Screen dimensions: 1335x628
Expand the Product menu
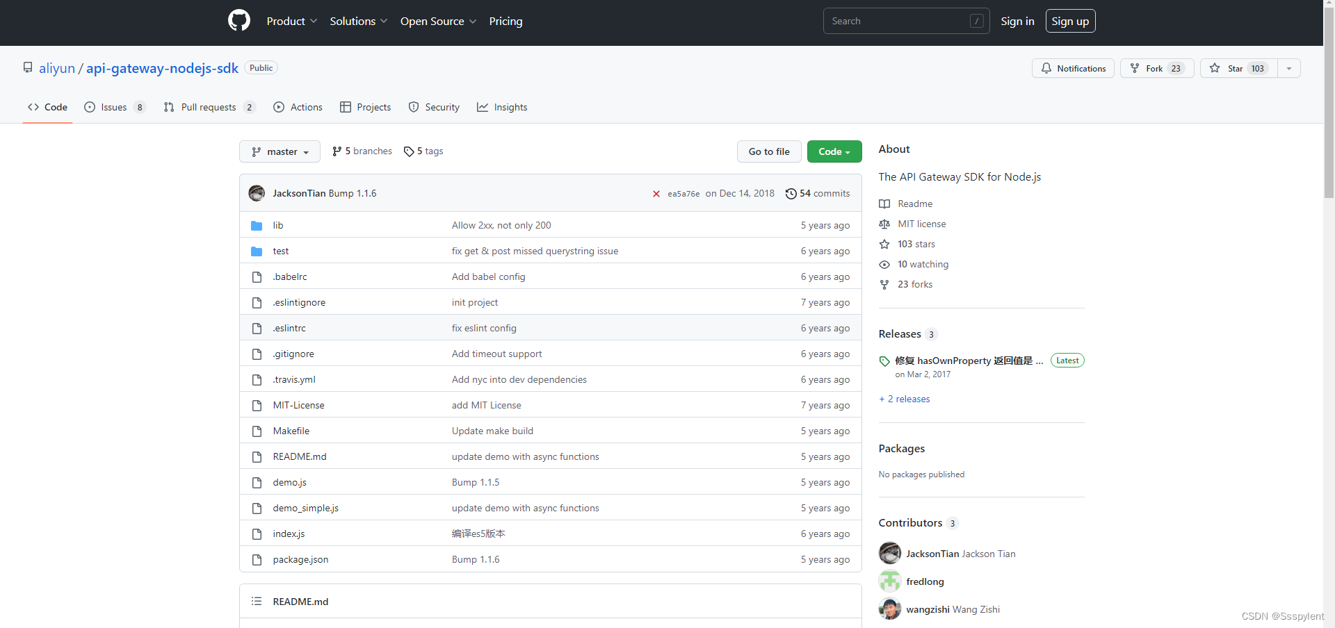coord(292,21)
